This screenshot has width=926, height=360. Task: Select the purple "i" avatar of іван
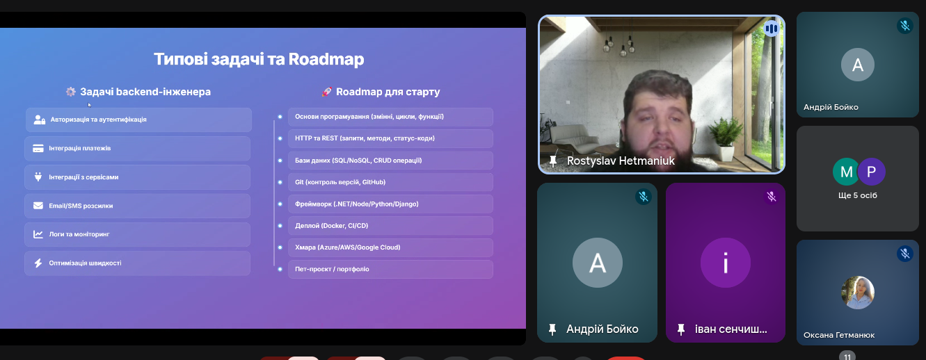point(725,263)
